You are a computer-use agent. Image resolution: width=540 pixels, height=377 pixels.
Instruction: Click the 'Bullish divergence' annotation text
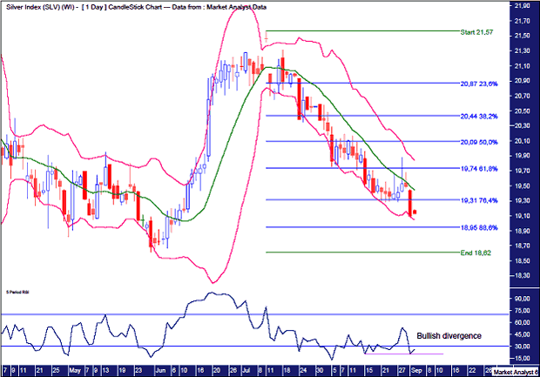tap(449, 336)
